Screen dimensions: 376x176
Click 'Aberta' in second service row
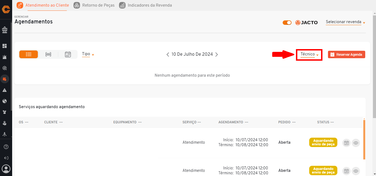coord(284,170)
